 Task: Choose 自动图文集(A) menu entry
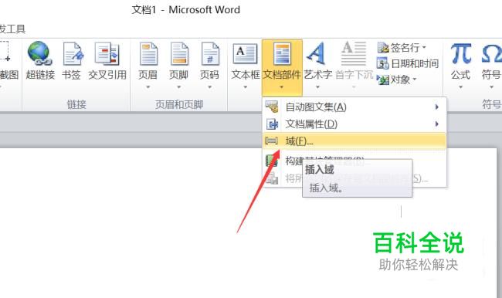point(354,107)
